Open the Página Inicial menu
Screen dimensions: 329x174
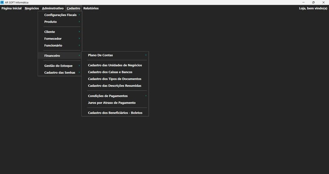click(11, 8)
